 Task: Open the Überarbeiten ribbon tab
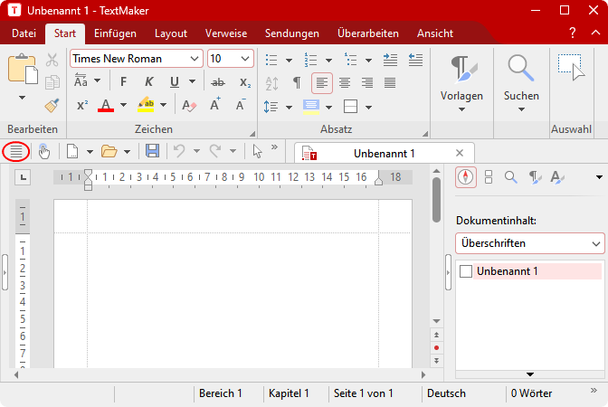click(367, 33)
